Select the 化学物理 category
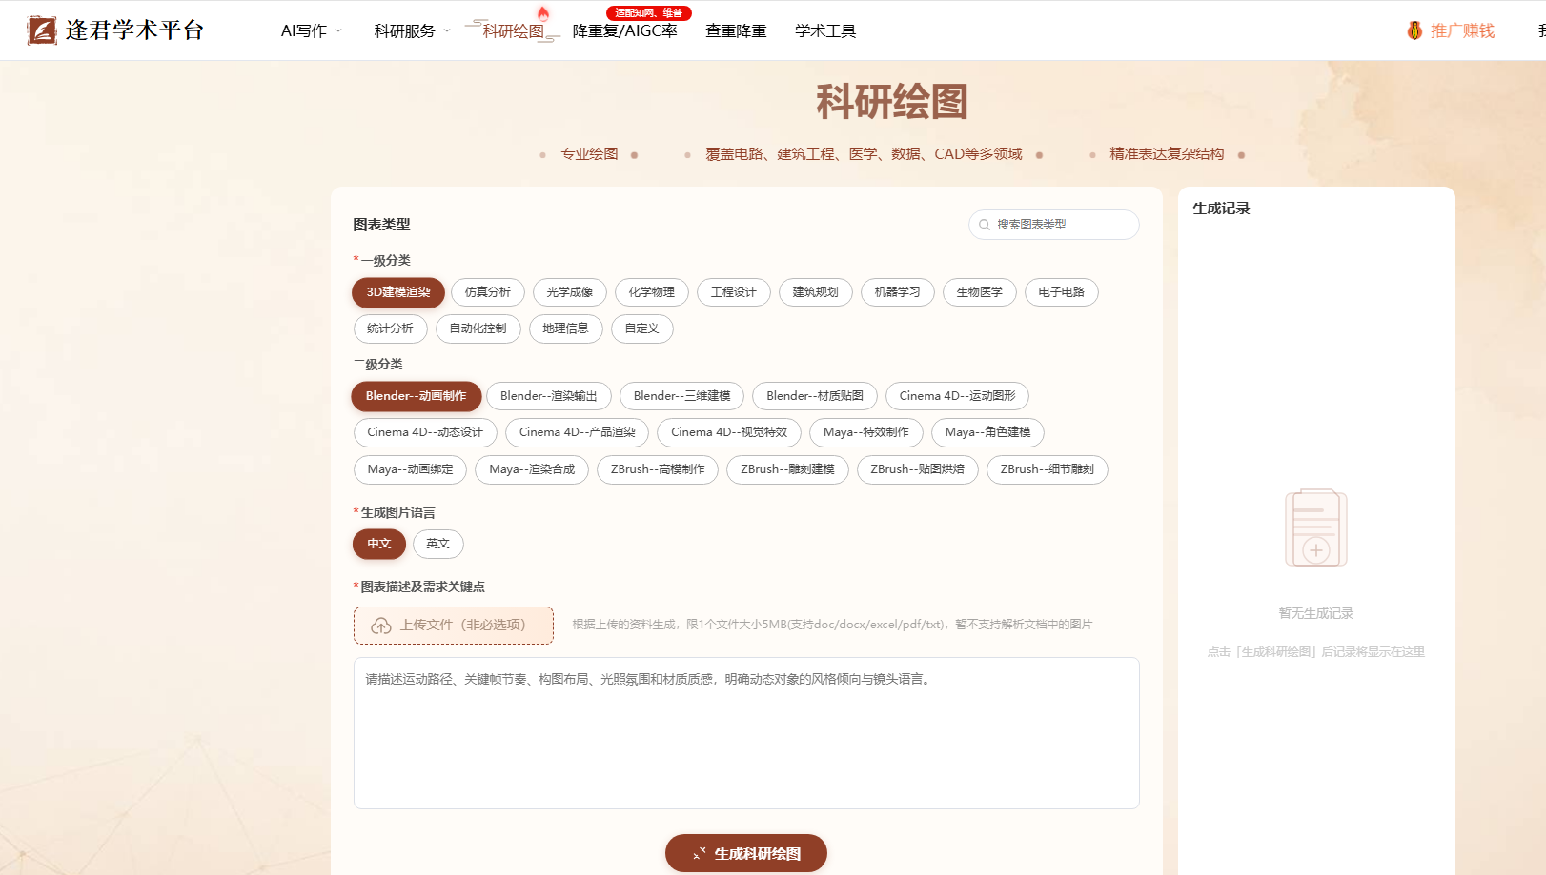The width and height of the screenshot is (1546, 875). pyautogui.click(x=652, y=292)
